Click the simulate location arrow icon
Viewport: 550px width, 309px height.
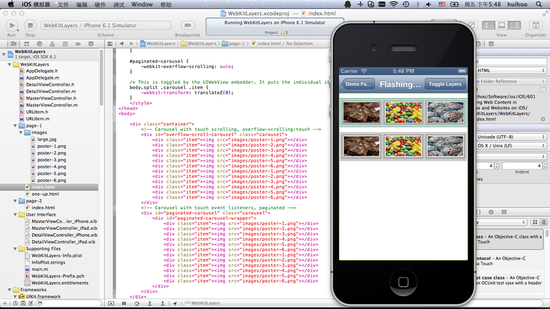[x=175, y=303]
